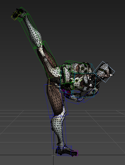Select the blue standing calf bone
125x165 pixels.
(x=58, y=131)
